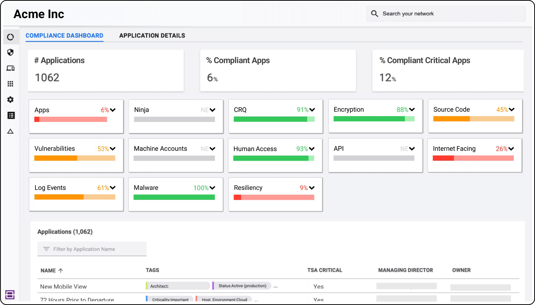The height and width of the screenshot is (305, 535).
Task: Click the Architect tag chip
Action: pos(178,286)
